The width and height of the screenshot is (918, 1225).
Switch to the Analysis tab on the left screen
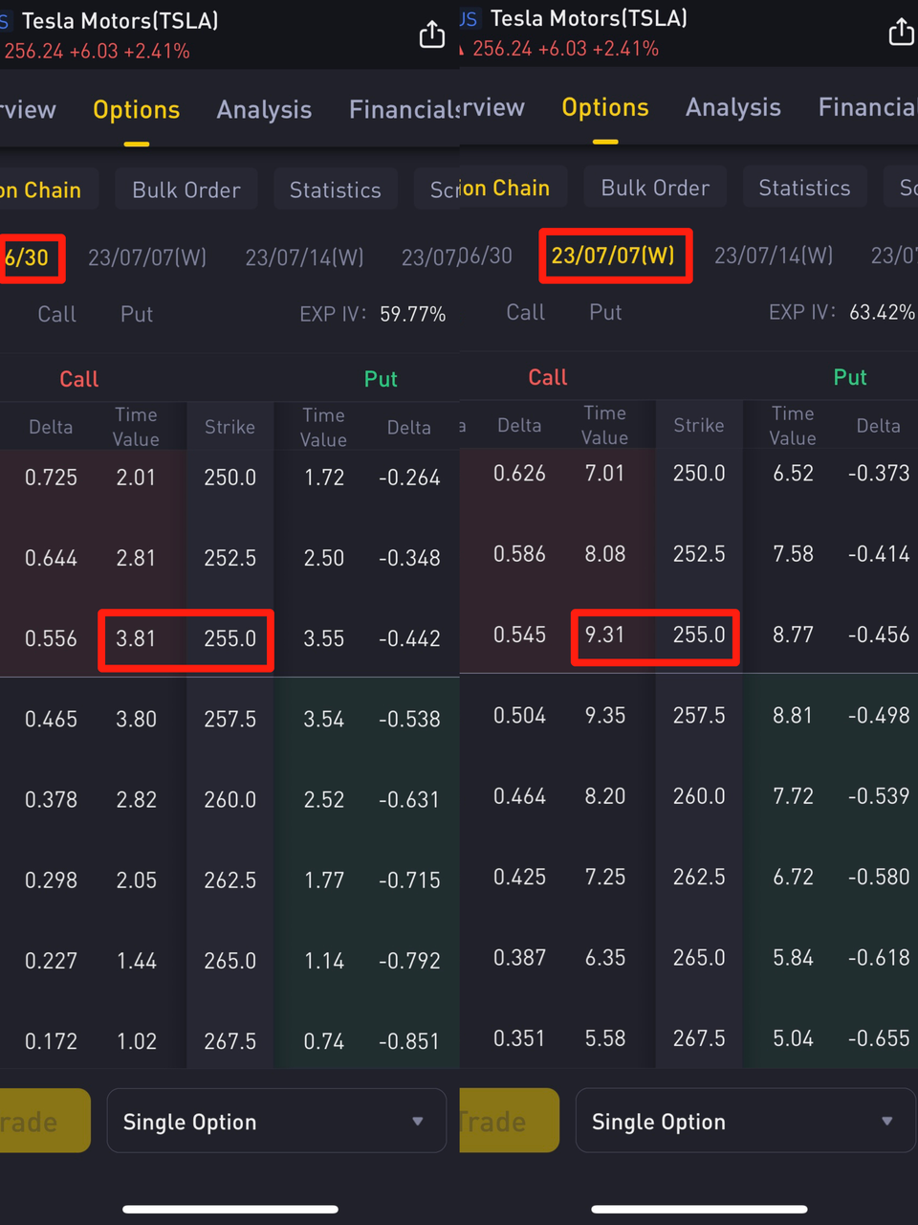pos(264,110)
